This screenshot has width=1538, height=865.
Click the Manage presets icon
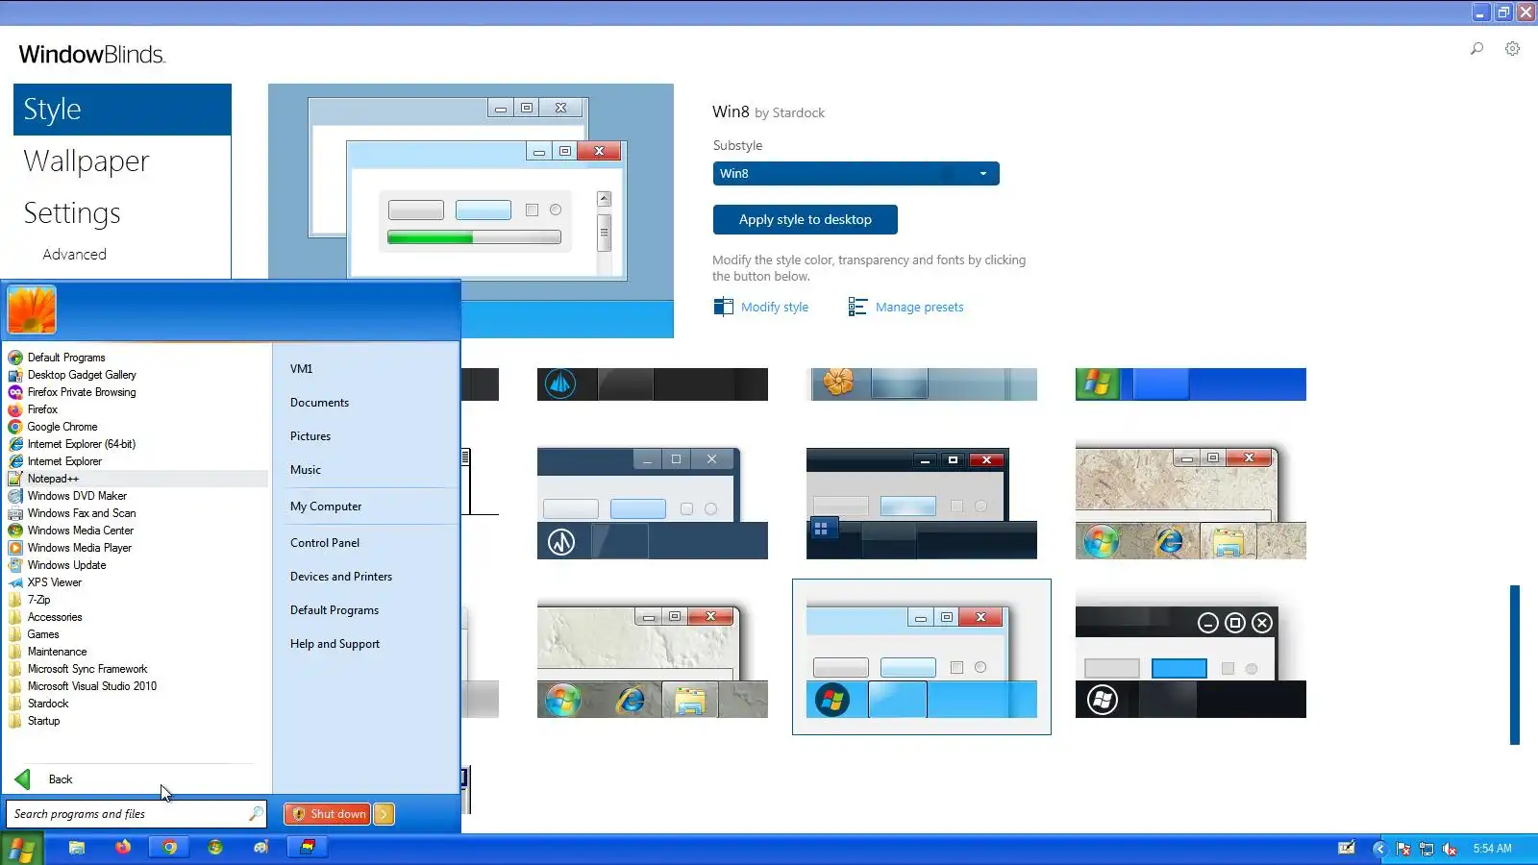pos(857,307)
